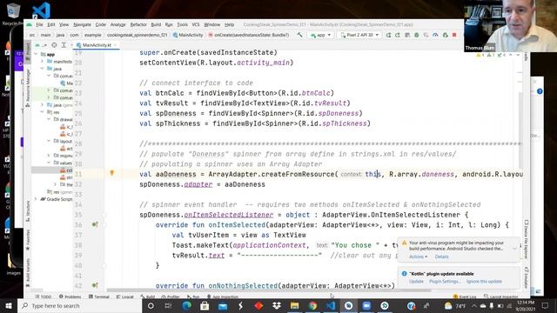
Task: Click the Debug app bug icon
Action: 416,35
